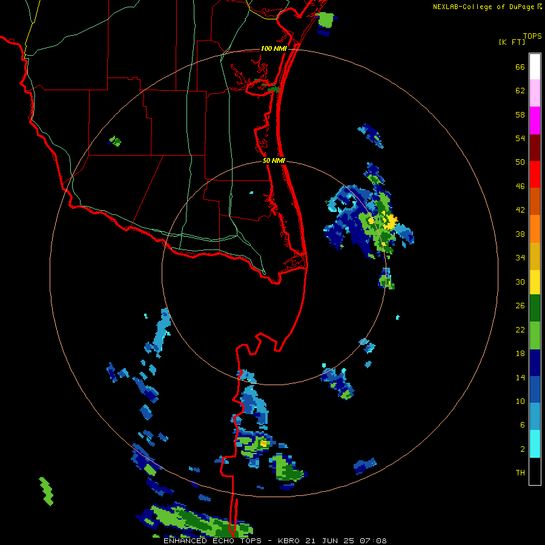This screenshot has height=545, width=545.
Task: Click the yellow swatch beside 34
Action: pyautogui.click(x=535, y=282)
